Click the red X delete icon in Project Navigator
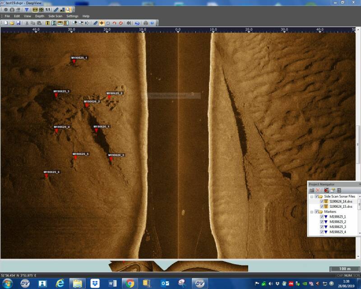Screen dimensions: 361x289 (x=318, y=190)
